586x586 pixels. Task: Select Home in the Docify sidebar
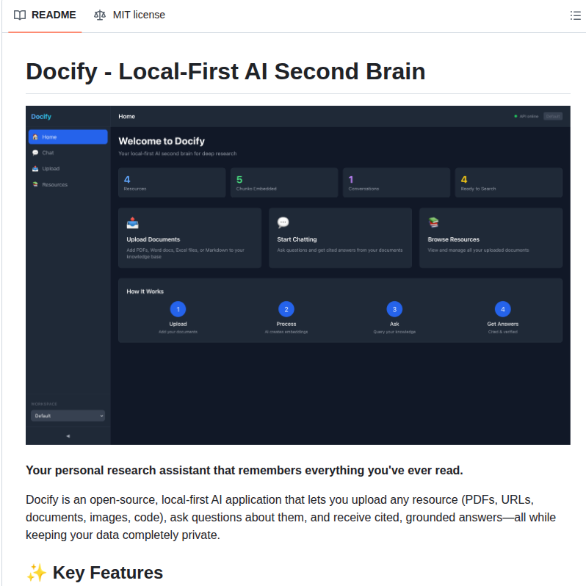pyautogui.click(x=68, y=137)
